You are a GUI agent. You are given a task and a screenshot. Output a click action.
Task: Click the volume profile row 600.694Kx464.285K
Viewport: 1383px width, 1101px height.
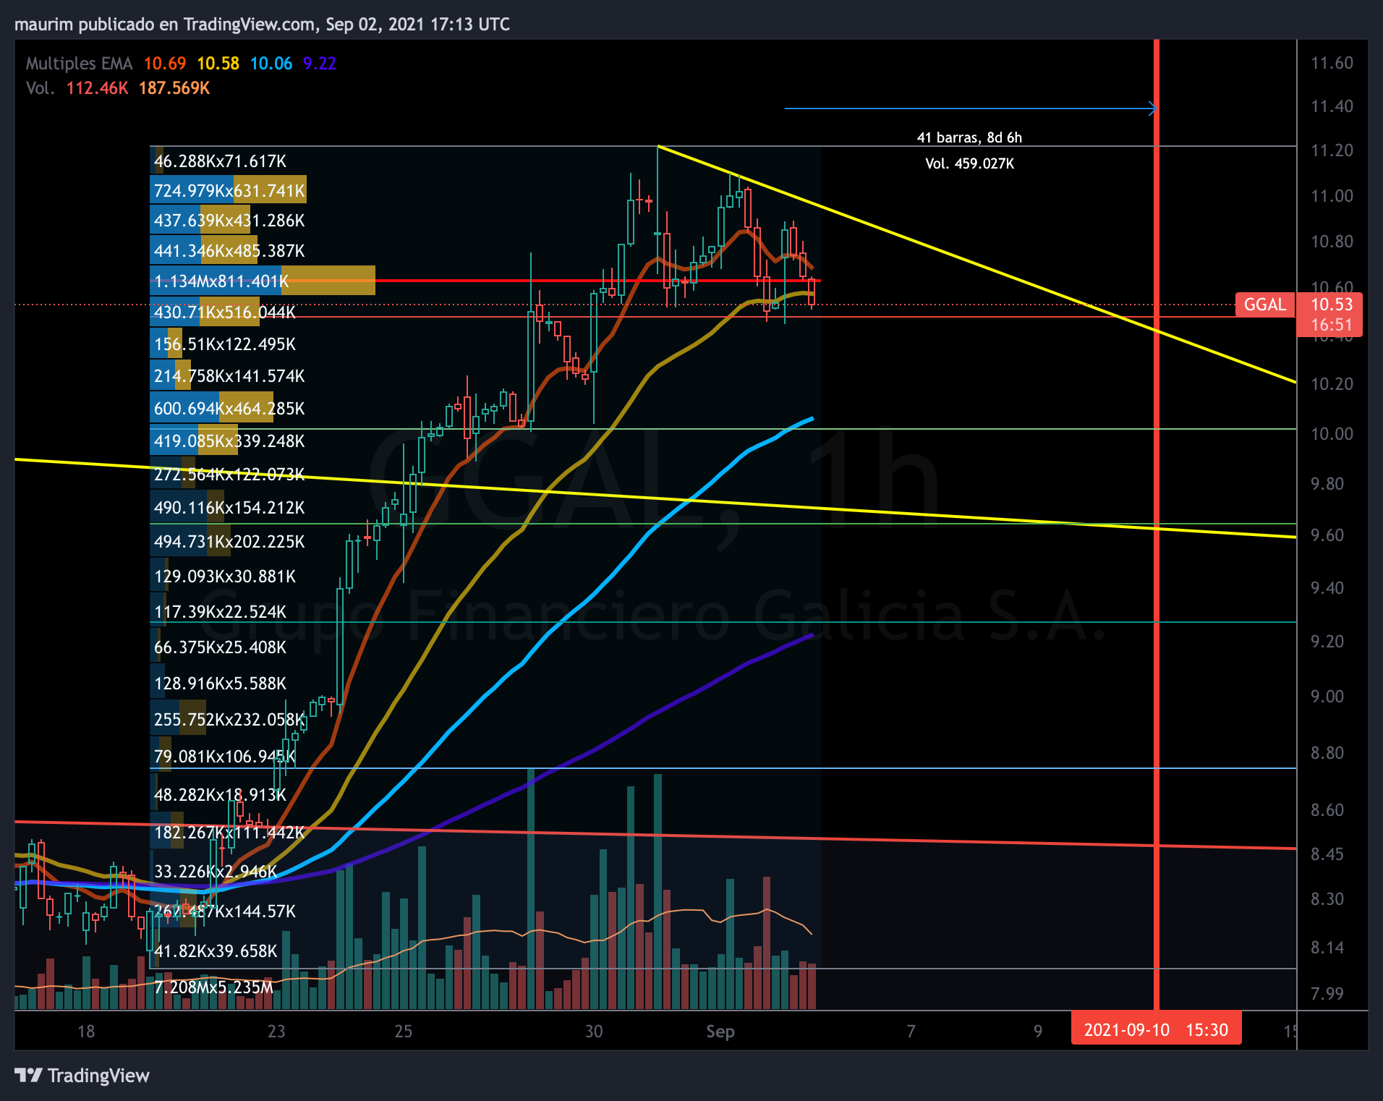(x=229, y=409)
